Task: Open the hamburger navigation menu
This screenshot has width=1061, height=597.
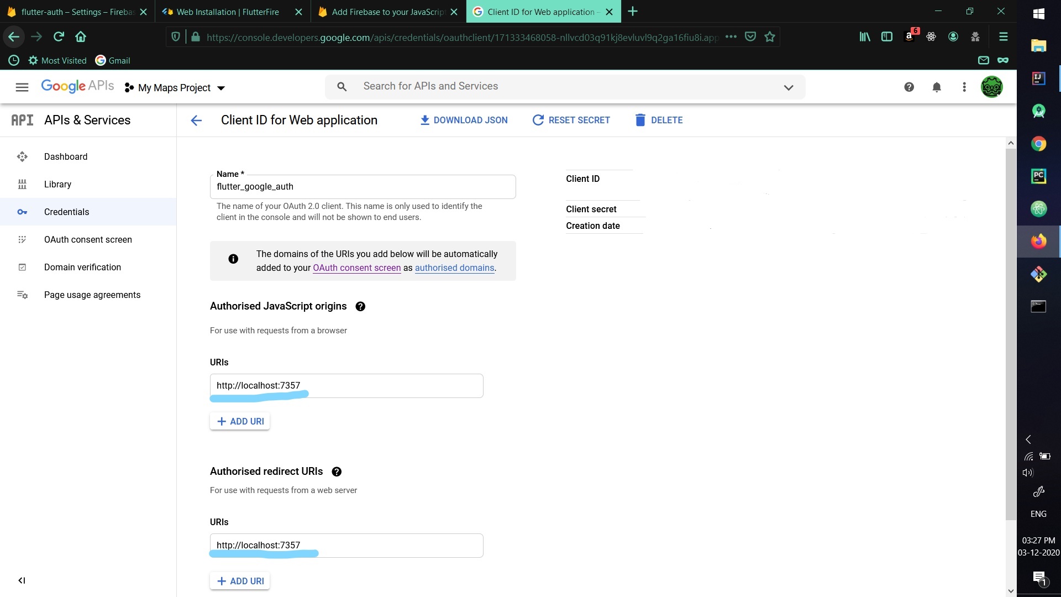Action: click(22, 87)
